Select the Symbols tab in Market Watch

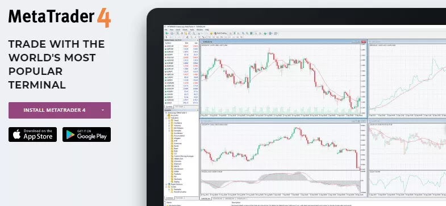pyautogui.click(x=169, y=107)
